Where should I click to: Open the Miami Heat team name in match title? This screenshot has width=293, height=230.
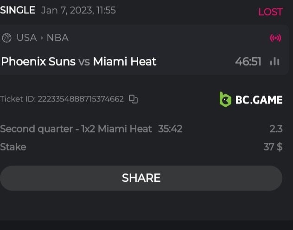125,61
